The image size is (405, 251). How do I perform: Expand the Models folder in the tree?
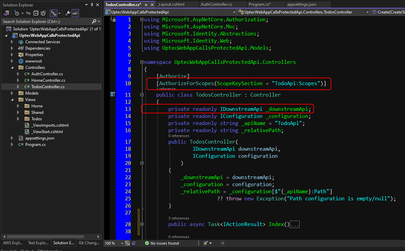(x=12, y=93)
